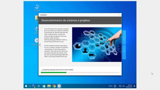Open the Network desktop icon

[36, 30]
